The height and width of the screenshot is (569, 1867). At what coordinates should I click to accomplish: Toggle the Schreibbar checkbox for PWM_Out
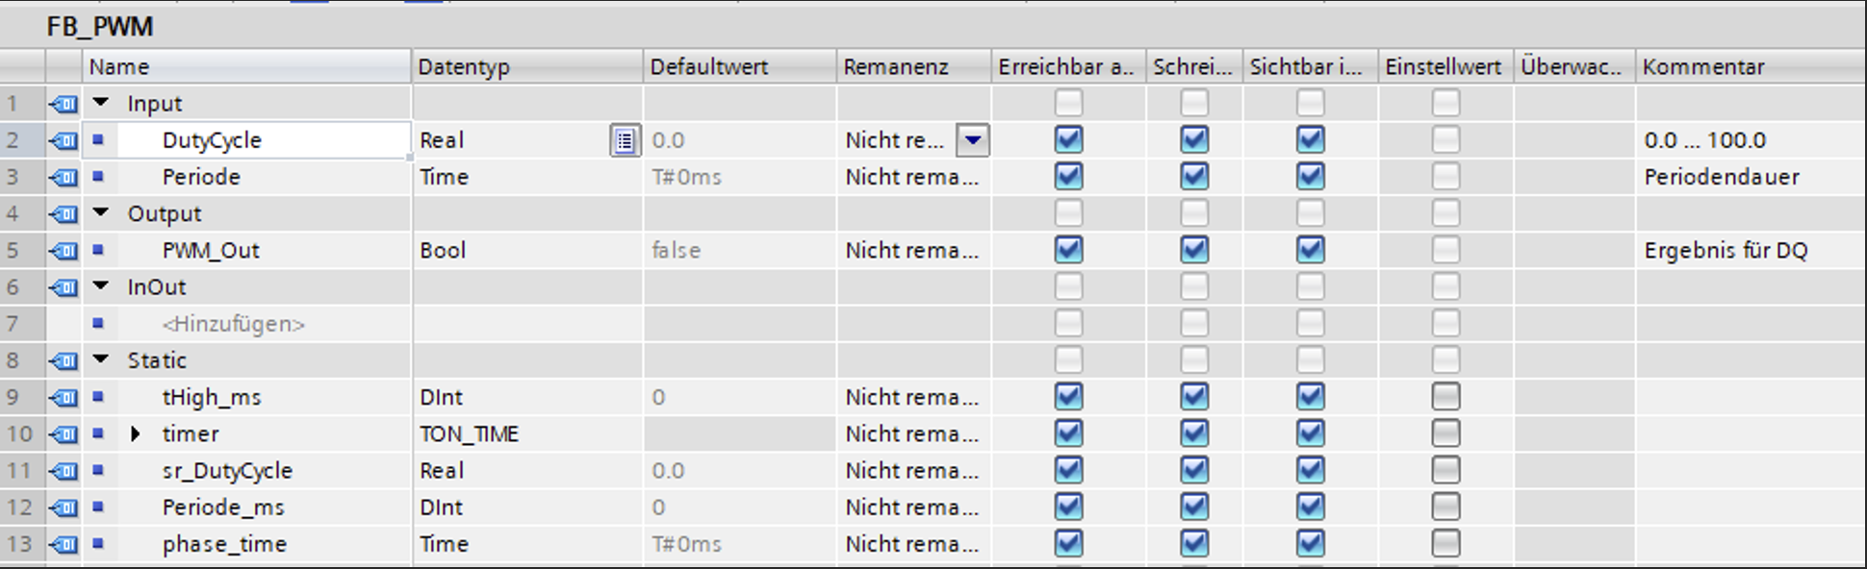click(x=1194, y=251)
